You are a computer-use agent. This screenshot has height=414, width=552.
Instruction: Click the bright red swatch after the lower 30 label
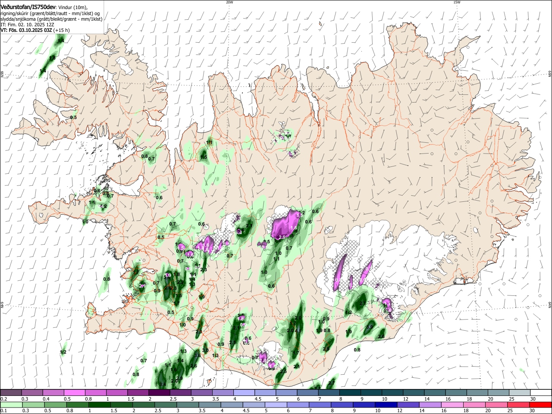point(540,405)
